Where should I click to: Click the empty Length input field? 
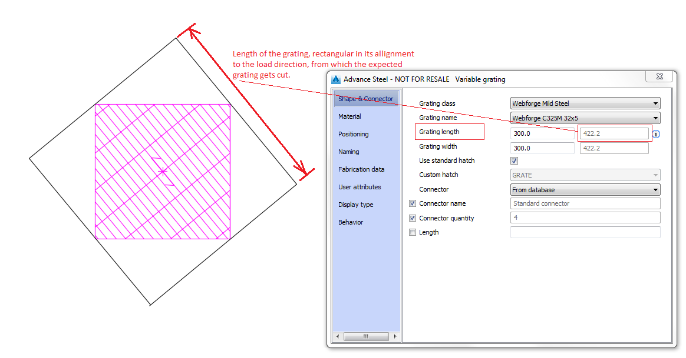point(585,232)
